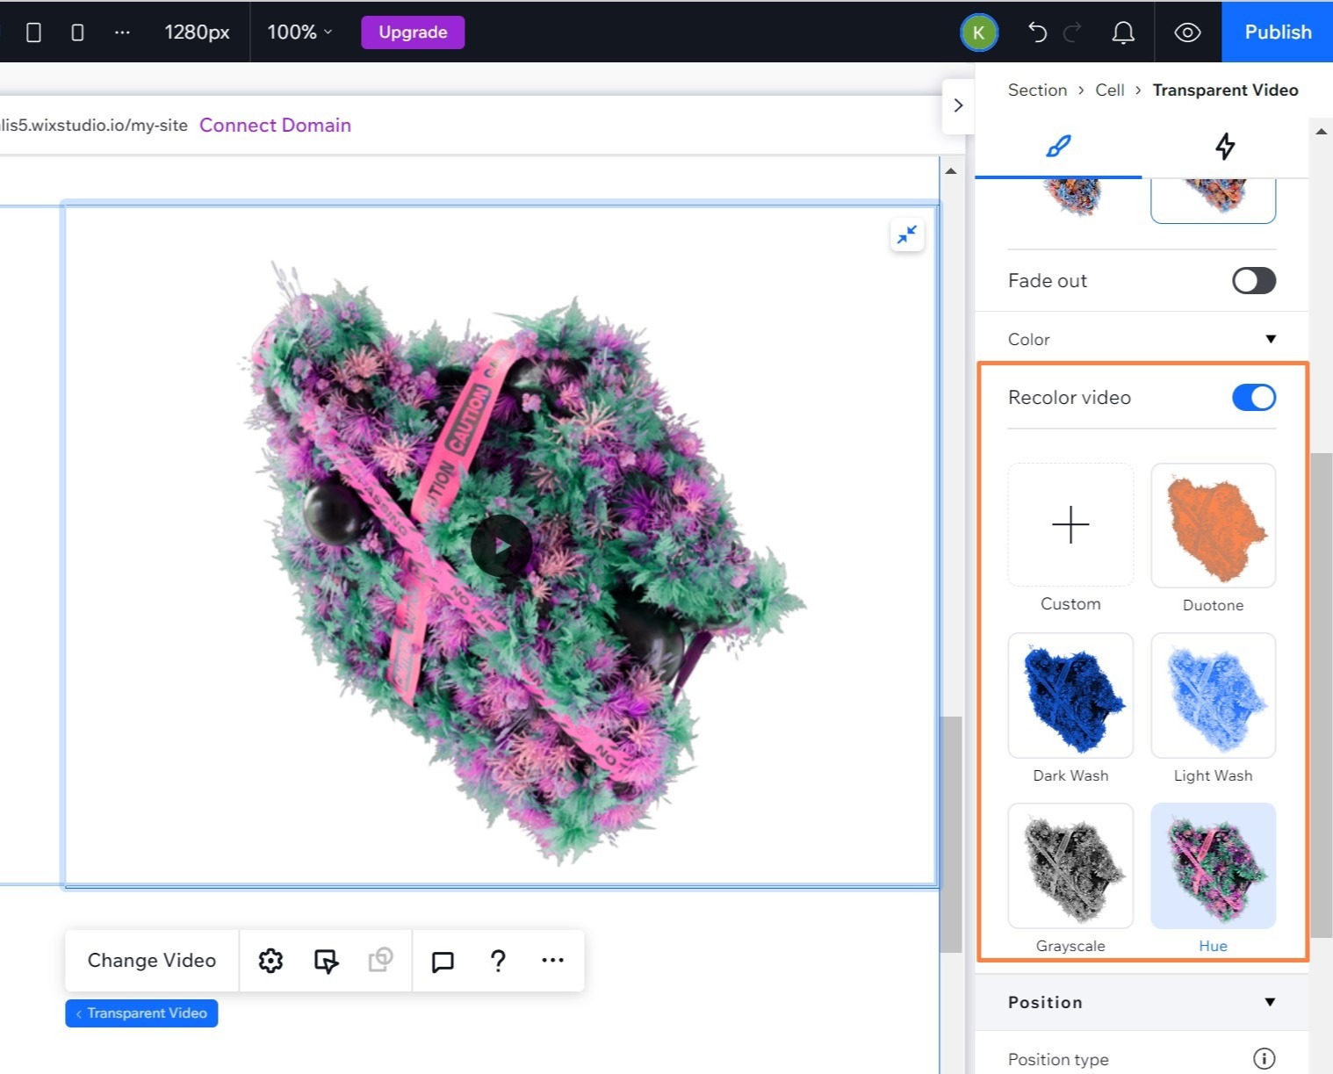
Task: Undo the last change
Action: click(1038, 32)
